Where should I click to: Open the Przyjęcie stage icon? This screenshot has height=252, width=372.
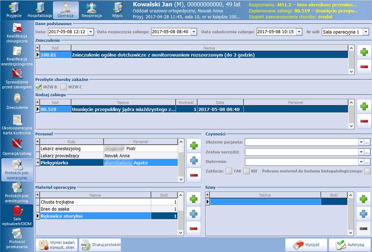click(14, 10)
